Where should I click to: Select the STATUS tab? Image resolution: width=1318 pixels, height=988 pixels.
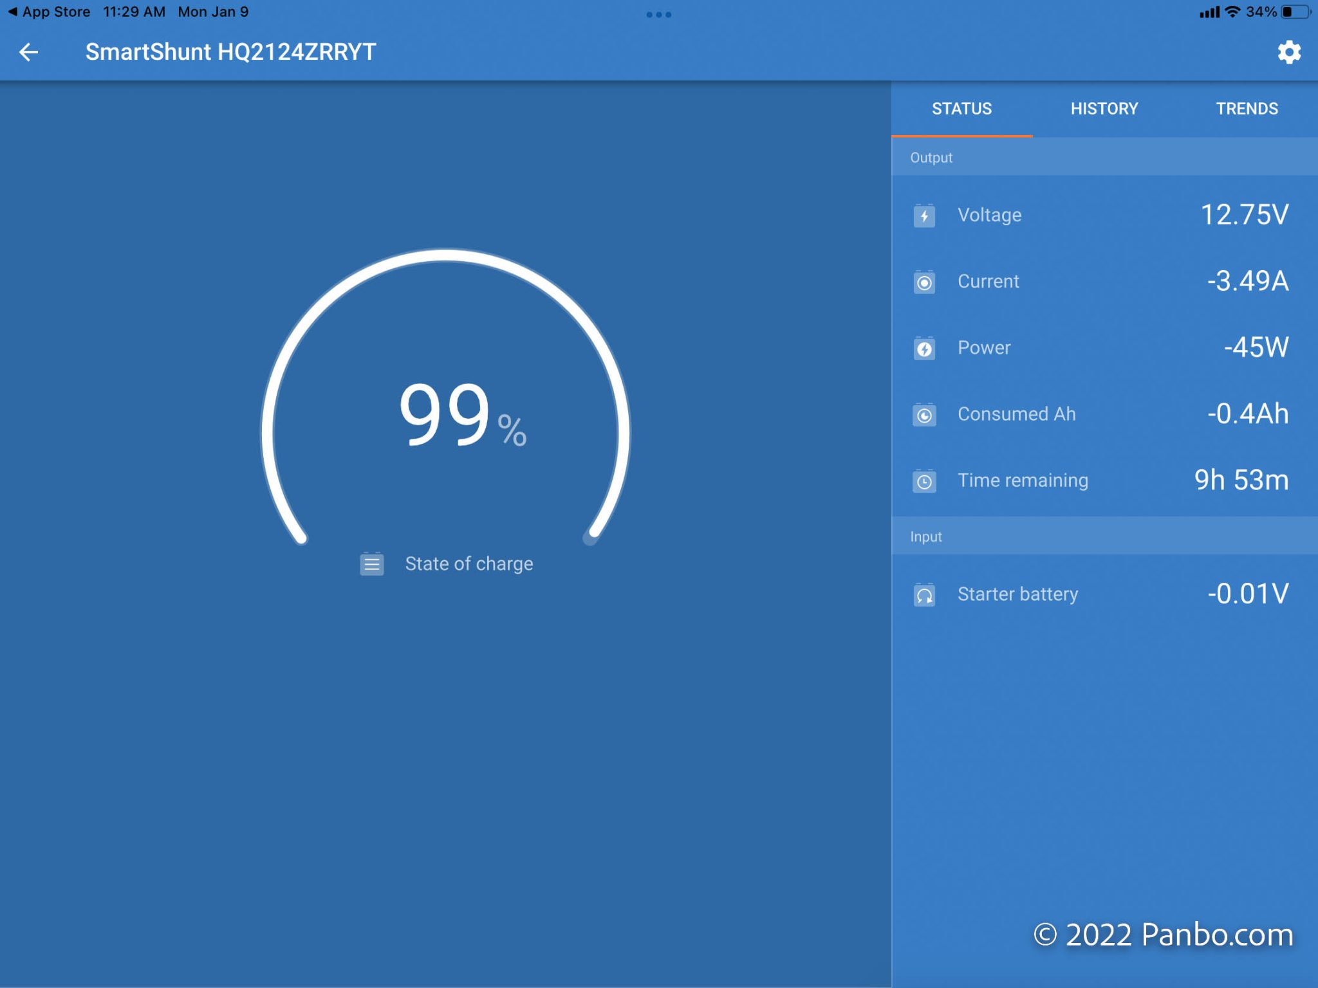coord(961,109)
